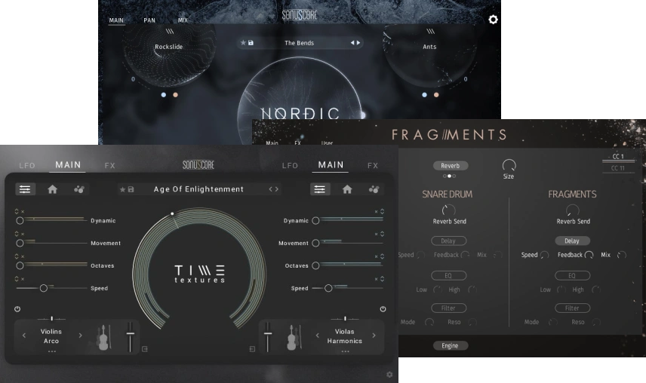Open the Nordic settings gear
This screenshot has height=383, width=646.
[493, 20]
